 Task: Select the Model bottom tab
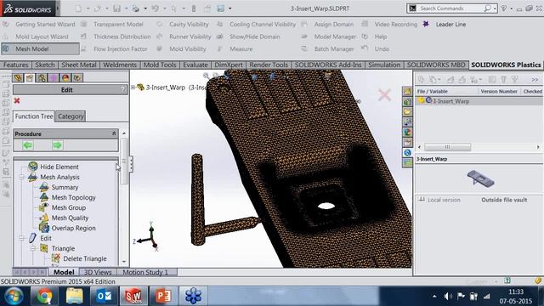pos(64,272)
